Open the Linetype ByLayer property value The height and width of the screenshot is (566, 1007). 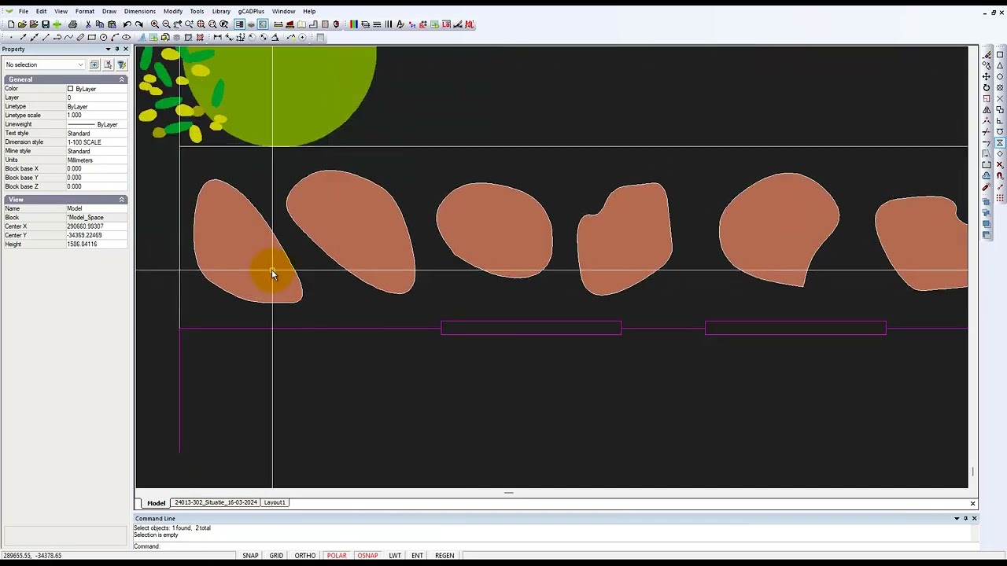click(96, 106)
